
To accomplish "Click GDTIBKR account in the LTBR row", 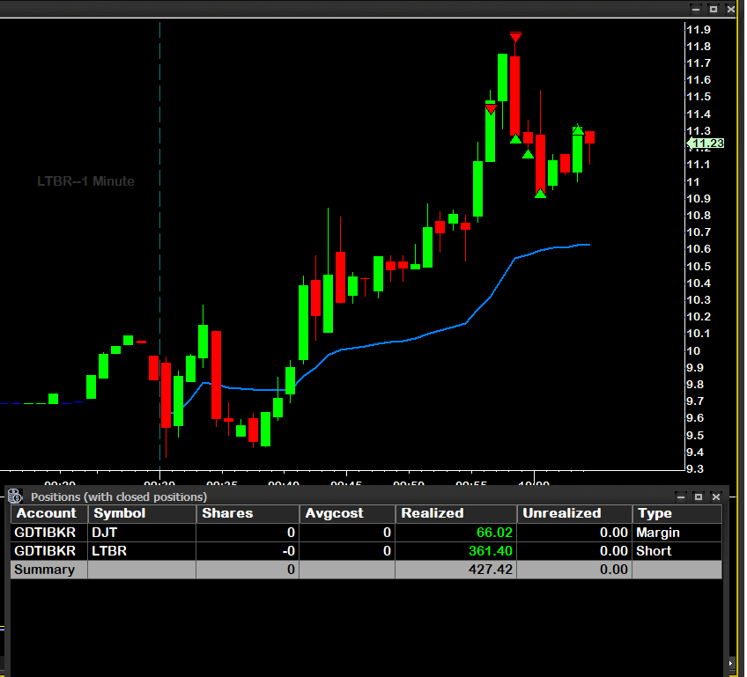I will (x=45, y=551).
